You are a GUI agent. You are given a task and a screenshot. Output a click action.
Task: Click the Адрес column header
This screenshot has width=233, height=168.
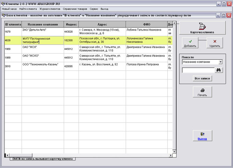point(102,24)
